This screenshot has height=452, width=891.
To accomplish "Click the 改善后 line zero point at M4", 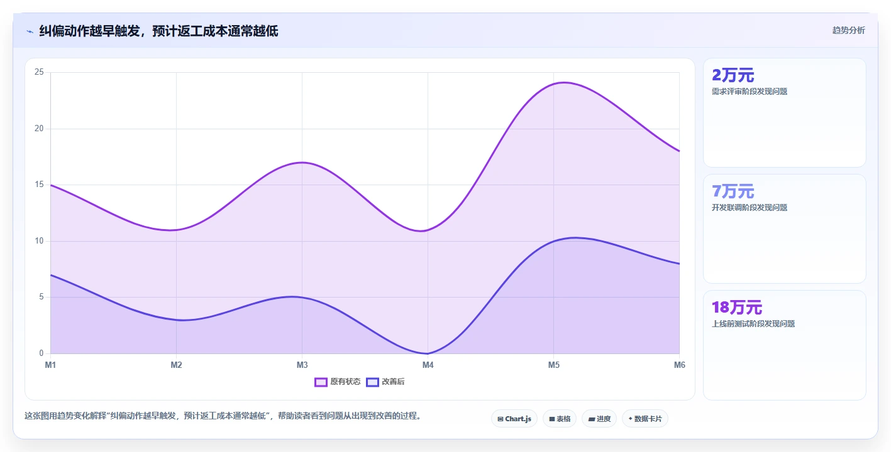I will tap(428, 353).
